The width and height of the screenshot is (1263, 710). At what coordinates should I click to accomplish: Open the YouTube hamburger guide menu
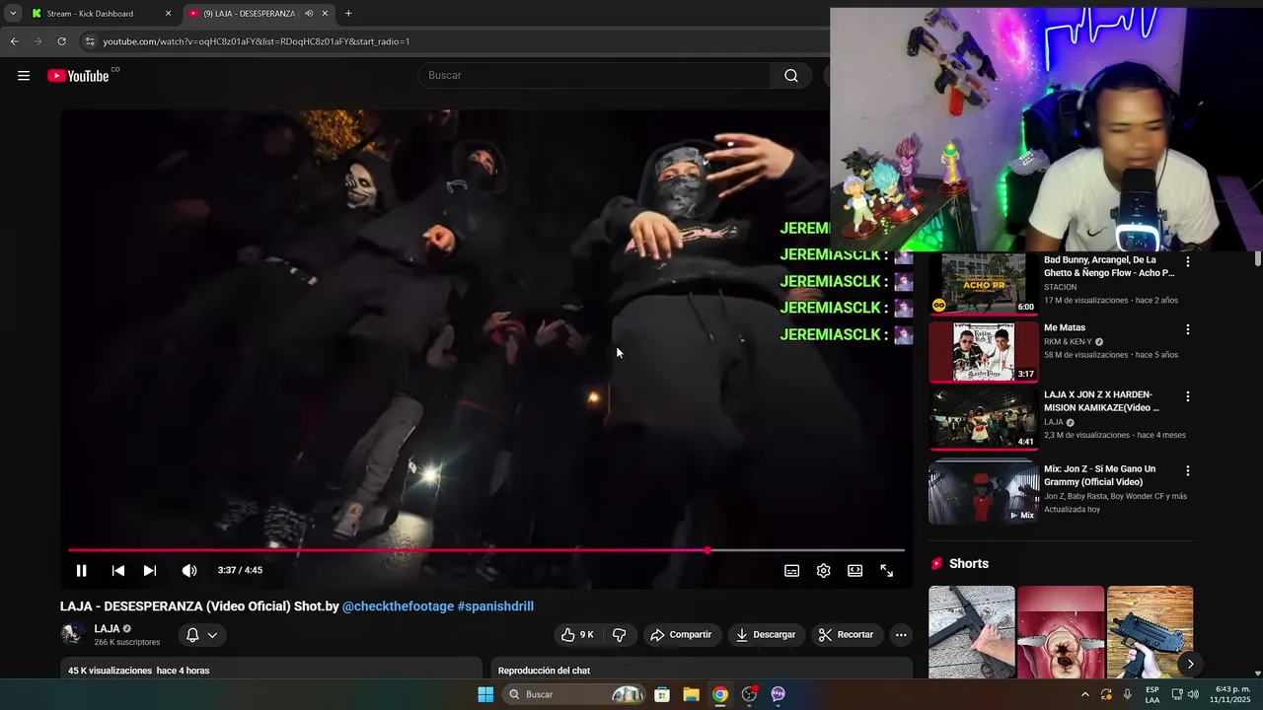24,76
